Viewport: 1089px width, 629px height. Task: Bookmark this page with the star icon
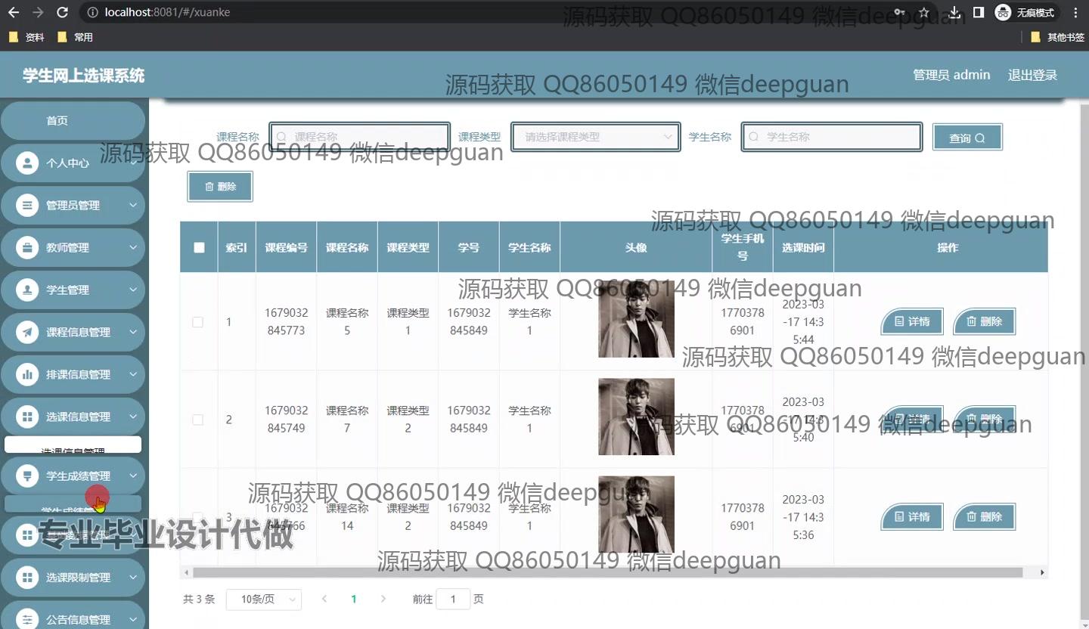923,12
